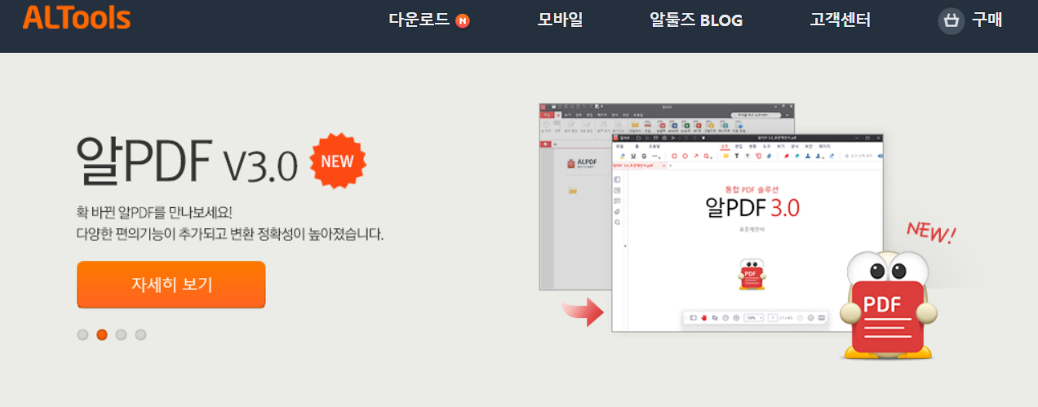
Task: Click the text about 변환 정확성이 높아졌습니다
Action: (230, 234)
